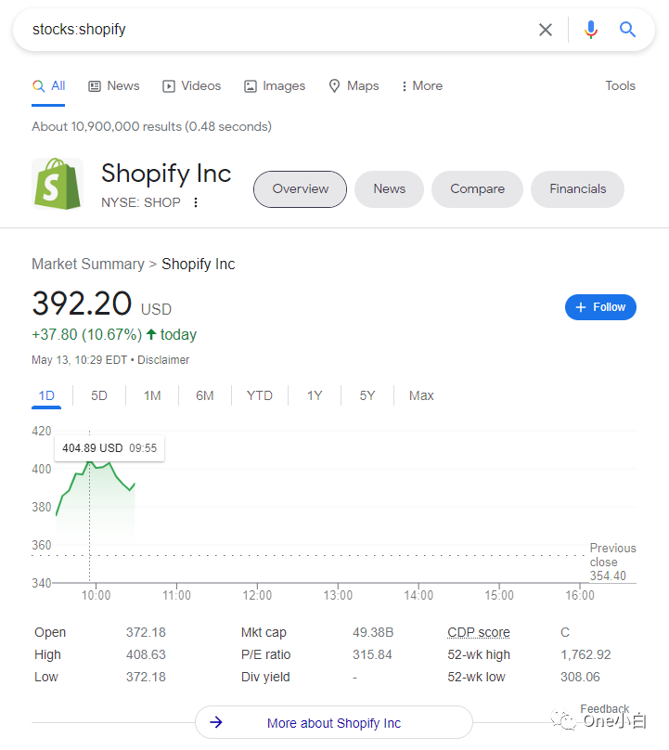Open More about Shopify Inc link
Image resolution: width=669 pixels, height=750 pixels.
pos(334,723)
